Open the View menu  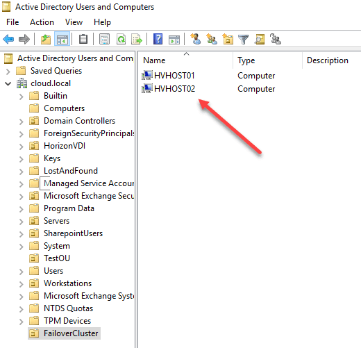pos(74,22)
